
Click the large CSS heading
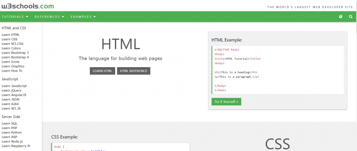(277, 144)
